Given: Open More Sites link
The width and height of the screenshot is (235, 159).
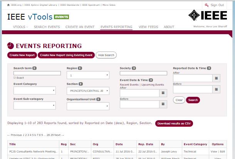Looking at the screenshot, I should click(109, 5).
